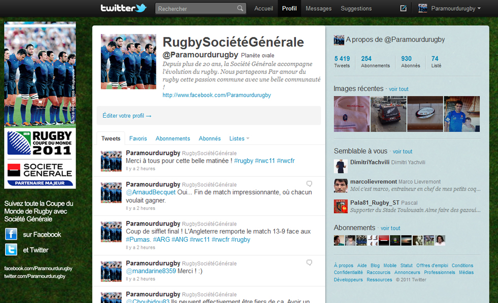The height and width of the screenshot is (303, 498).
Task: Click avatar on 'Merci à tous' tweet
Action: 111,161
